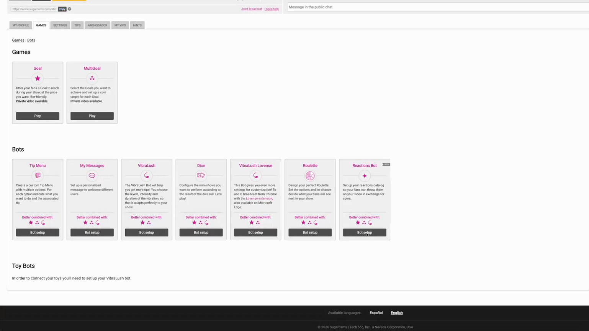This screenshot has width=589, height=331.
Task: Focus the public chat message field
Action: pos(438,7)
